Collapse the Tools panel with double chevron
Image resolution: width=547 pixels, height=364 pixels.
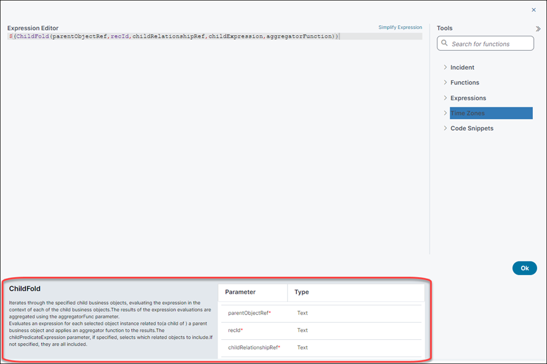click(x=538, y=28)
